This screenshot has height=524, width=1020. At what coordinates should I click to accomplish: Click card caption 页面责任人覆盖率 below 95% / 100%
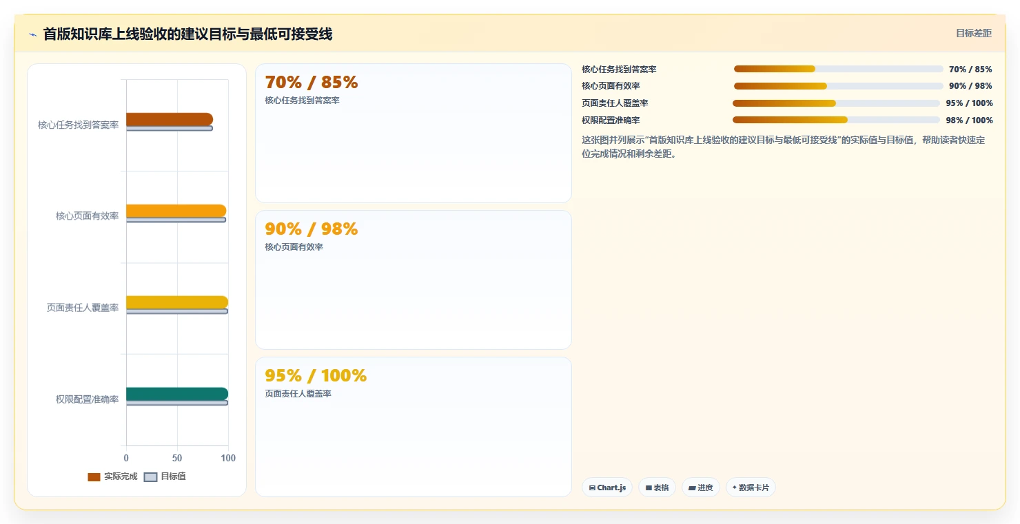pyautogui.click(x=298, y=394)
